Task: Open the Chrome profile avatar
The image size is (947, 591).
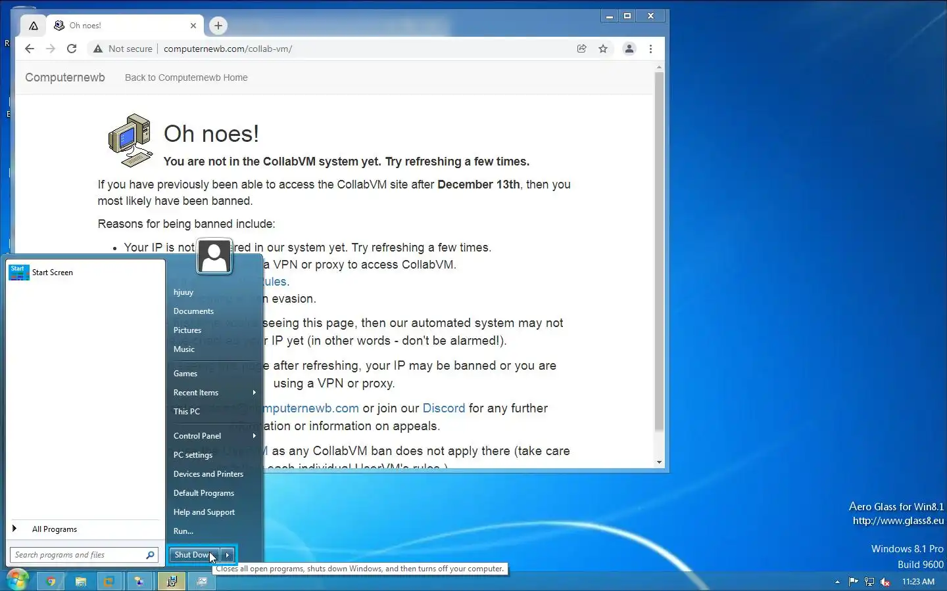Action: coord(629,49)
